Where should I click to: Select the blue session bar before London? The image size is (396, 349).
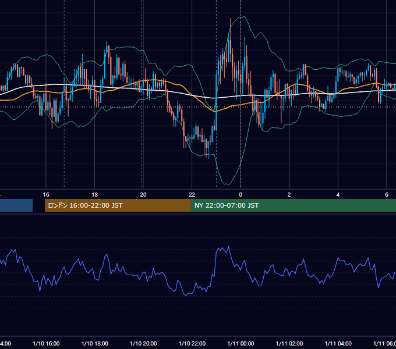click(x=16, y=205)
